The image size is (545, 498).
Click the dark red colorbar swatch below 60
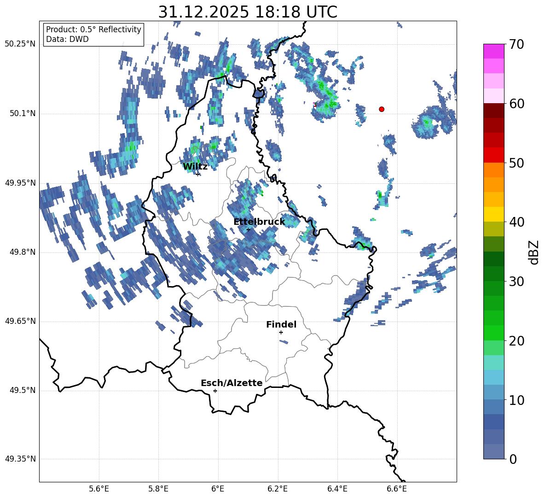pos(494,110)
